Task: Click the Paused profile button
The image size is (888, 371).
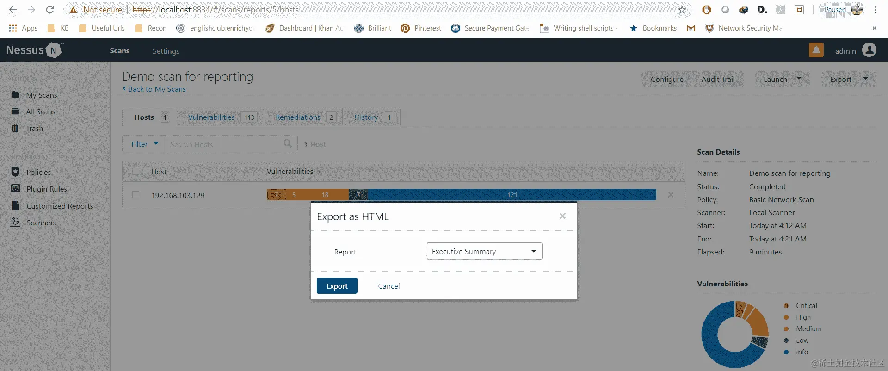Action: 842,10
